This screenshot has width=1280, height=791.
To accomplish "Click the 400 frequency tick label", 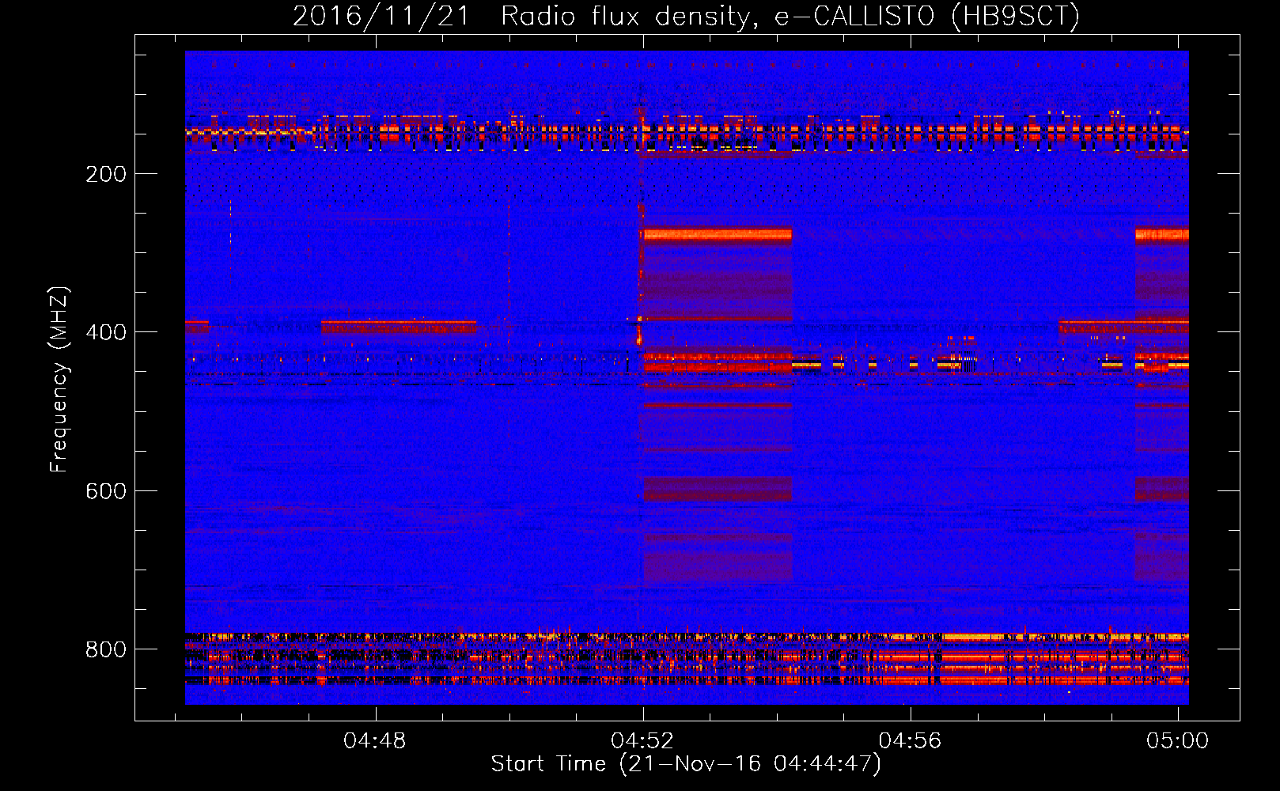I will pos(106,332).
